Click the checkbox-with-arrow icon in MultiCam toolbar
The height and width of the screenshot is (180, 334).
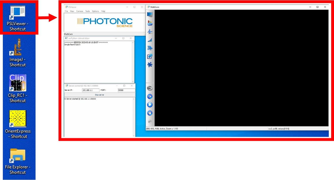[x=150, y=57]
